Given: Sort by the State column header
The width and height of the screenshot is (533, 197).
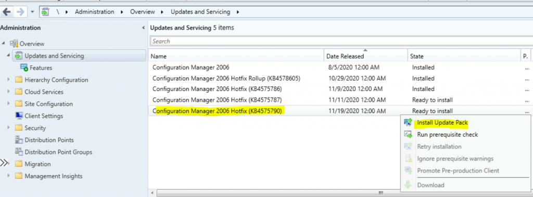Looking at the screenshot, I should pyautogui.click(x=464, y=56).
